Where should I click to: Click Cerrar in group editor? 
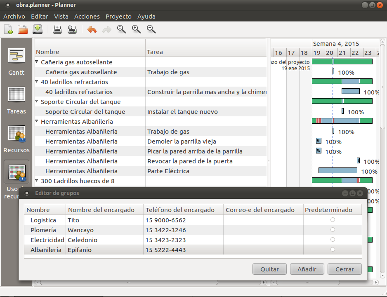(x=345, y=269)
